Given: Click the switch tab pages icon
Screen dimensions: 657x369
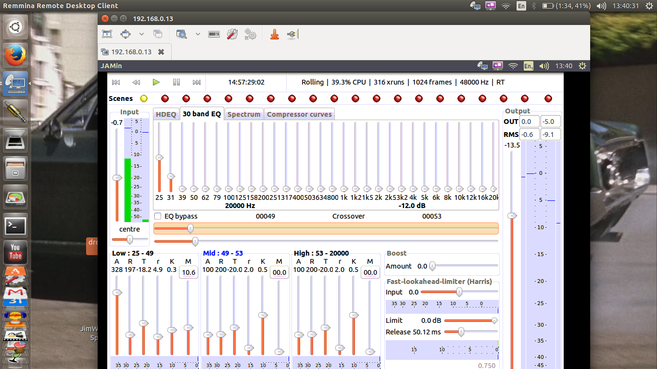Looking at the screenshot, I should (158, 34).
